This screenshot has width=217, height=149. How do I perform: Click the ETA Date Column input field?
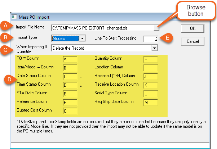(70, 94)
